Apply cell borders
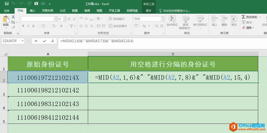The width and height of the screenshot is (267, 133). tap(43, 26)
